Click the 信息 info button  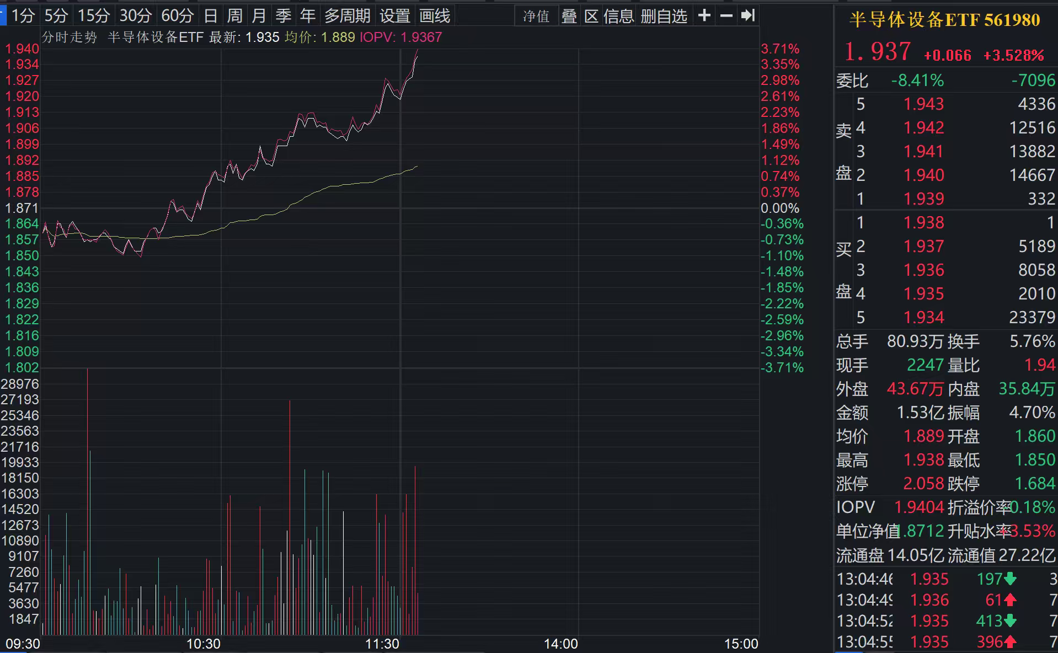coord(618,16)
